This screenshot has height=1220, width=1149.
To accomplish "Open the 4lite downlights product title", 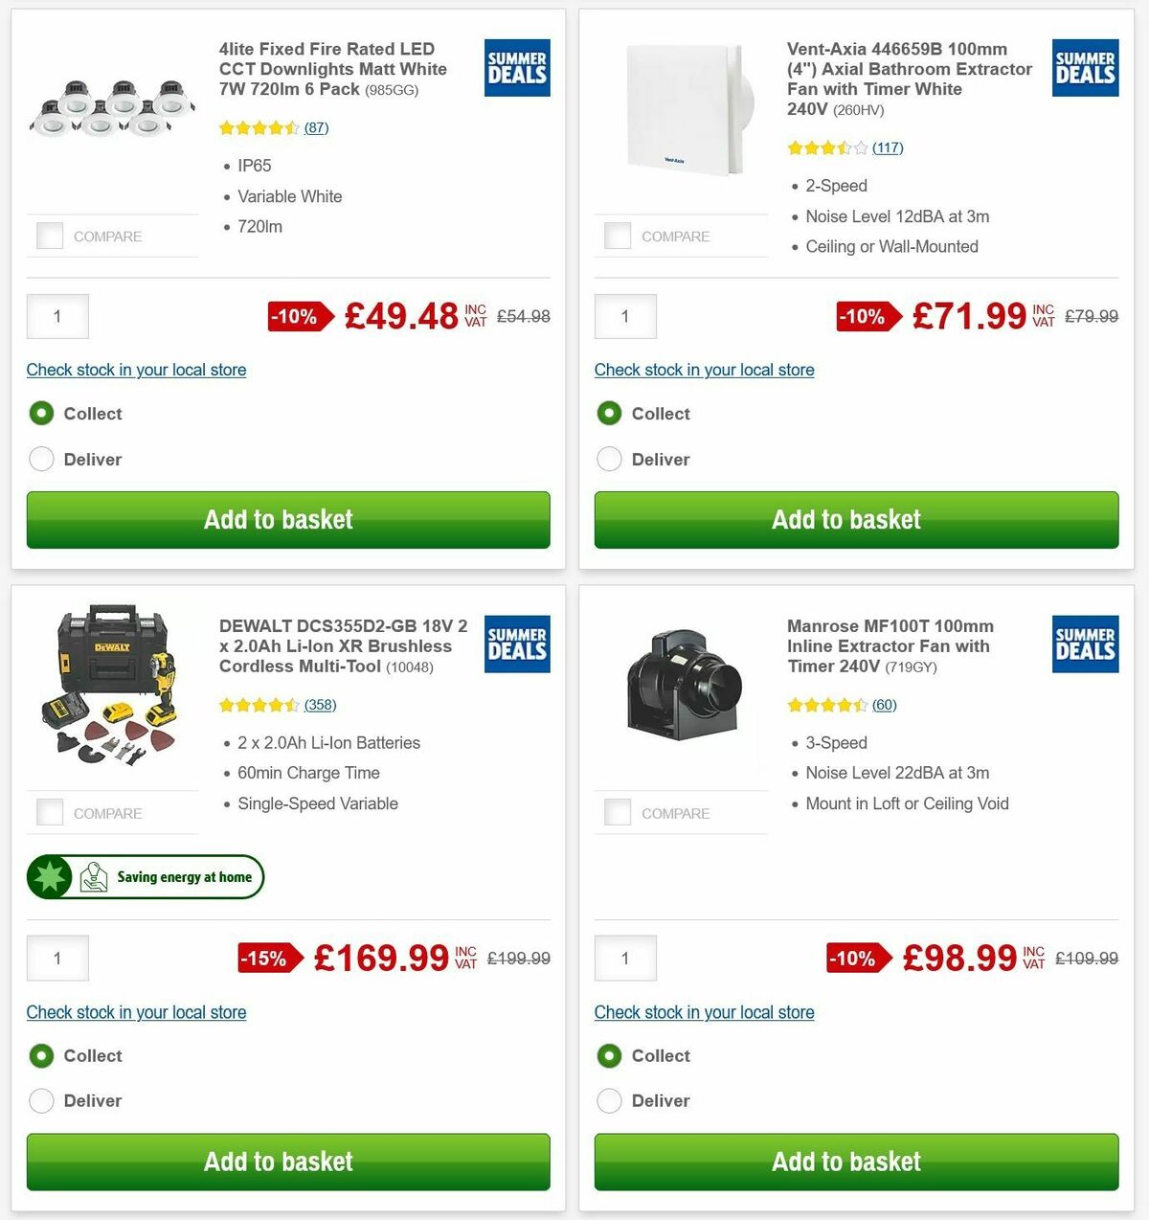I will 331,69.
